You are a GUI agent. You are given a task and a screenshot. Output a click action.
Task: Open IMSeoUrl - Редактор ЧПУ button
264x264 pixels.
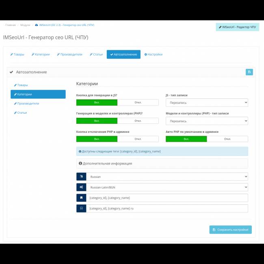(237, 27)
